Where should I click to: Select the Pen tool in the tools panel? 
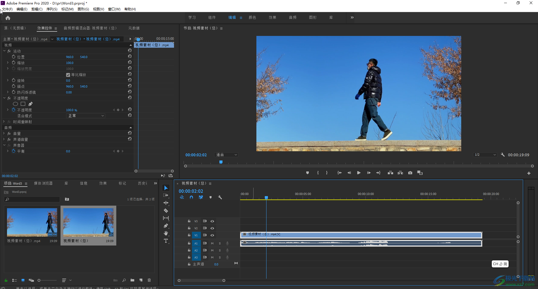(x=166, y=226)
